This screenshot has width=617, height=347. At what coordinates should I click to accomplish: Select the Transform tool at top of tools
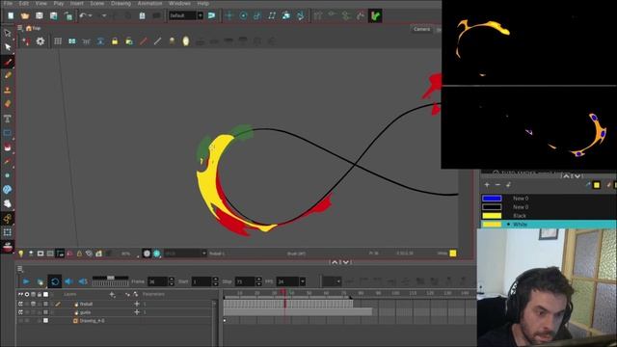point(8,33)
